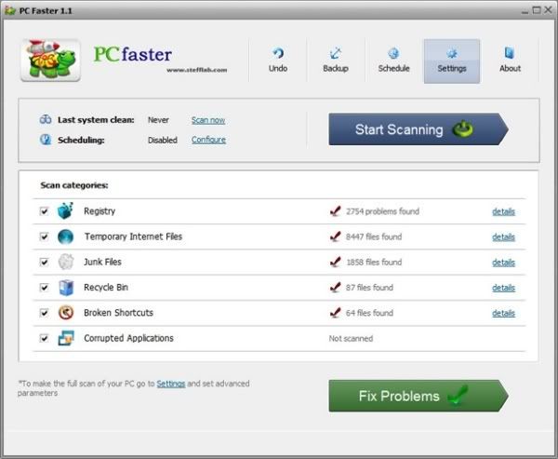
Task: Click the red checkmark for Junk Files
Action: tap(335, 262)
